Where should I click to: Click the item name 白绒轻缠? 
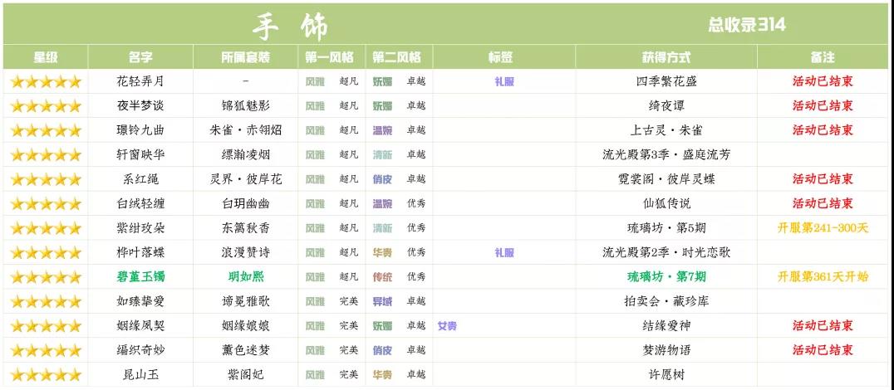140,204
